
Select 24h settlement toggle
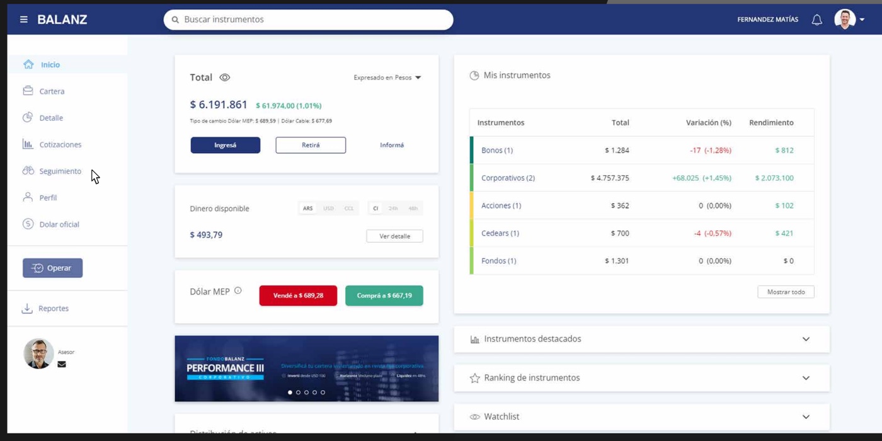[x=393, y=209]
